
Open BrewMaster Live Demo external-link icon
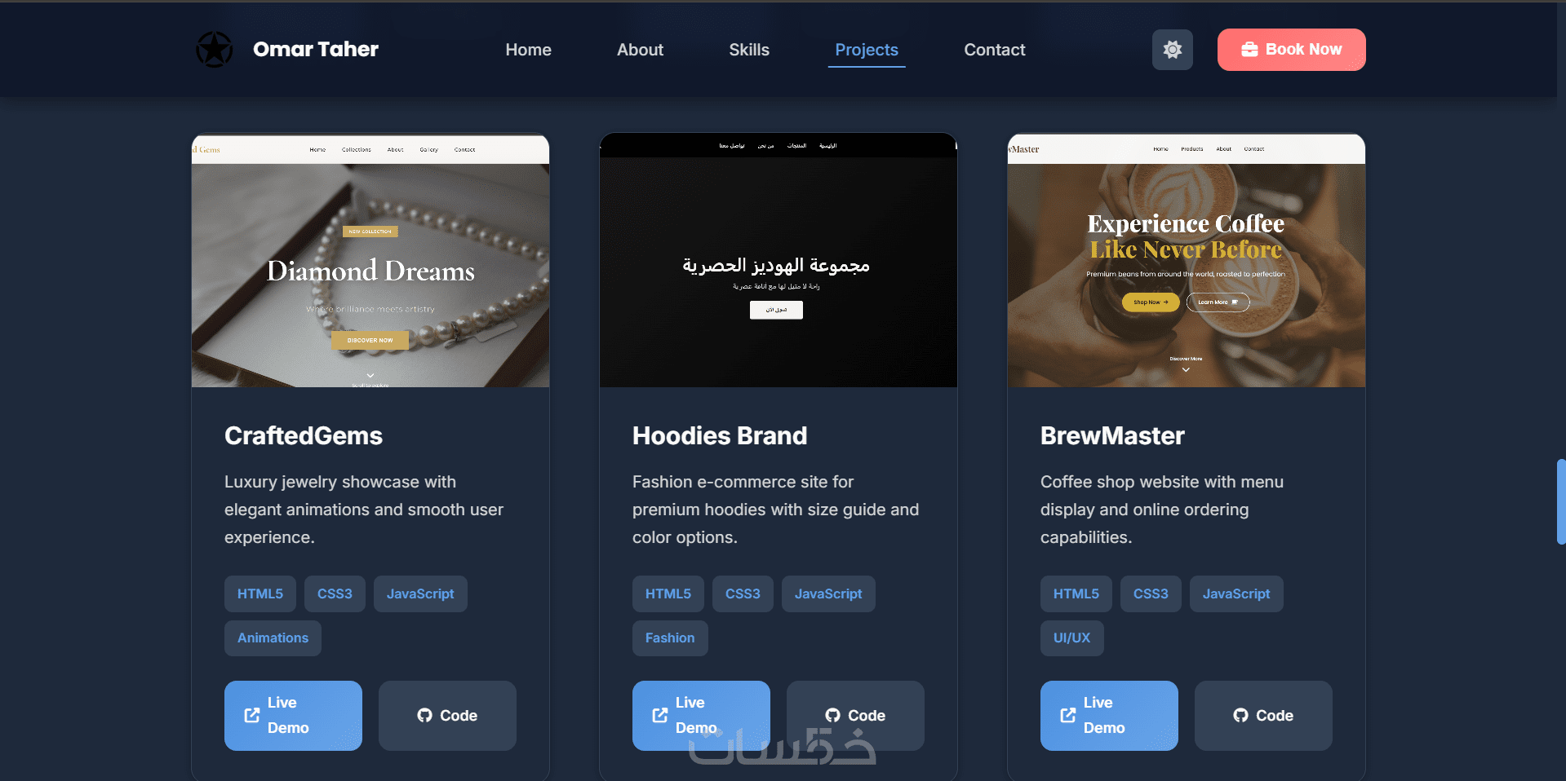tap(1068, 715)
